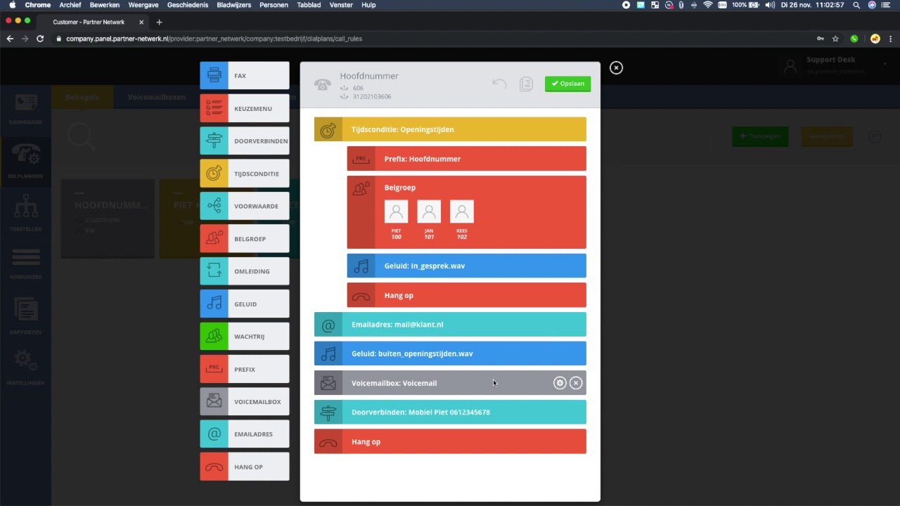Select the WACHTRIJ palette element
900x506 pixels.
pyautogui.click(x=244, y=337)
